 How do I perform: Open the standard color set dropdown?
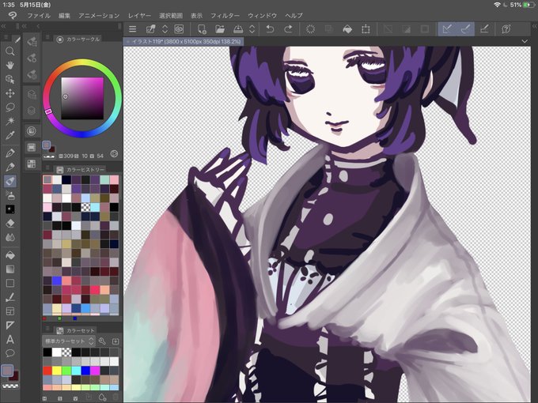click(69, 341)
